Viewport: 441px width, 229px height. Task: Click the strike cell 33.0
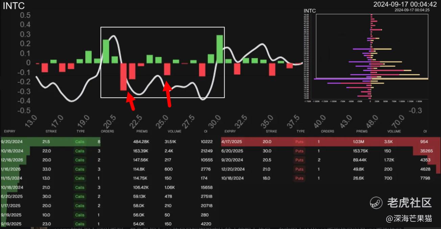pyautogui.click(x=47, y=169)
